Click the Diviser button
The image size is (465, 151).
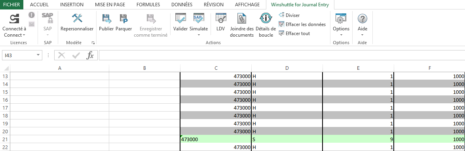click(x=289, y=15)
